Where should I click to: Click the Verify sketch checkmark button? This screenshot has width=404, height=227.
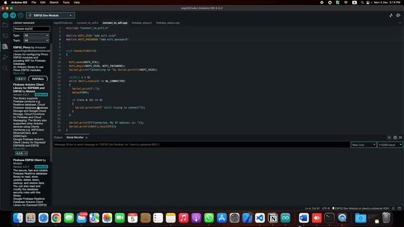(5, 15)
